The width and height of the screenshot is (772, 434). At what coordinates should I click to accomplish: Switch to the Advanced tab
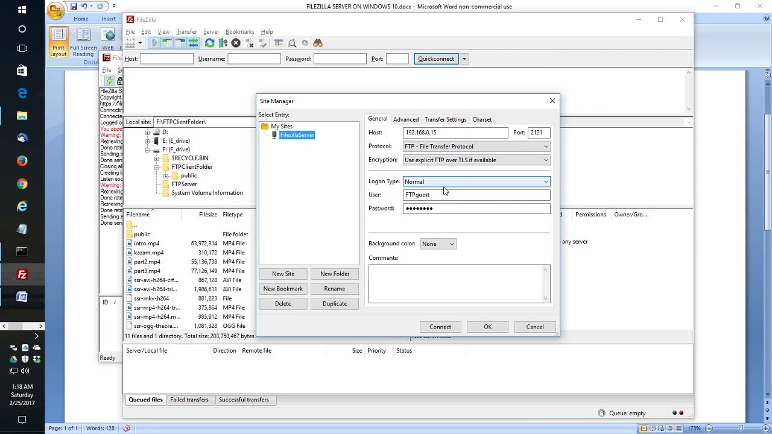pyautogui.click(x=406, y=119)
